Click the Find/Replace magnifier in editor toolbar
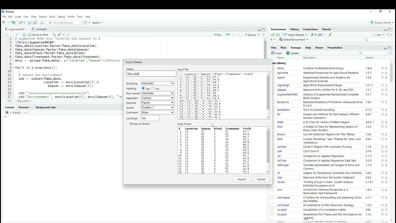The height and width of the screenshot is (223, 396). 54,35
